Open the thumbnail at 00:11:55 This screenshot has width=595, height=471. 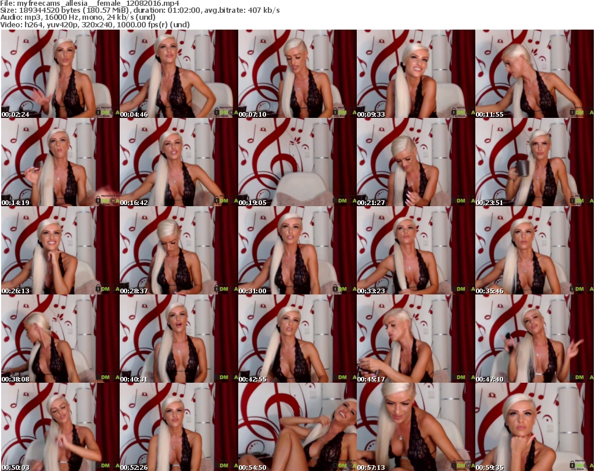[x=535, y=74]
